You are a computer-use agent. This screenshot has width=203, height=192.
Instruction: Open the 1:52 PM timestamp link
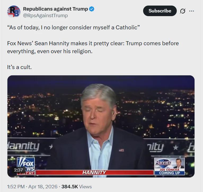16,186
